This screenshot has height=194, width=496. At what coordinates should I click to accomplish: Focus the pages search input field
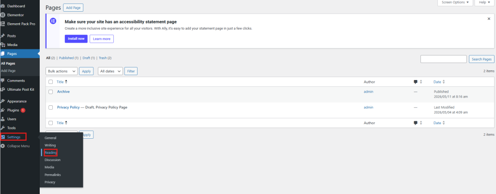click(x=444, y=59)
